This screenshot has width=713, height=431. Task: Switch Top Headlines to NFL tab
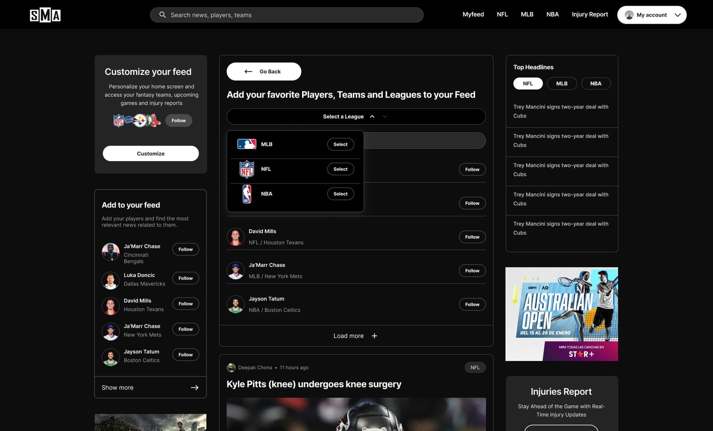click(528, 83)
